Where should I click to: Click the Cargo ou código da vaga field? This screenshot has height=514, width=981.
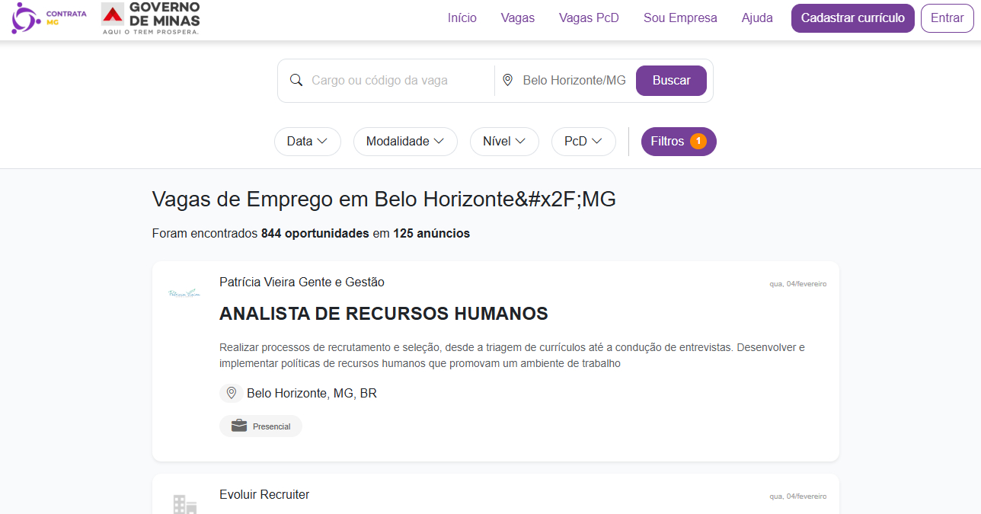[x=396, y=81]
